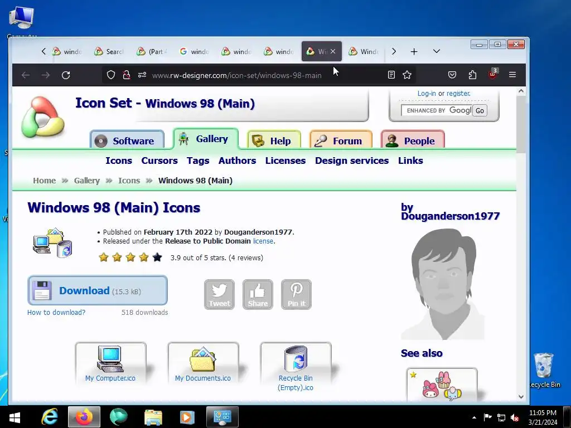Click the author's avatar portrait
Image resolution: width=571 pixels, height=428 pixels.
[443, 284]
